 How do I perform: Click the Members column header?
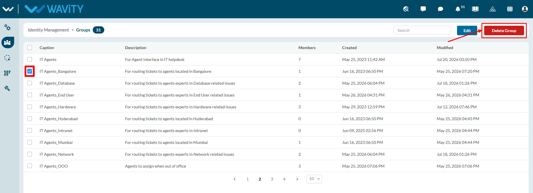point(307,48)
